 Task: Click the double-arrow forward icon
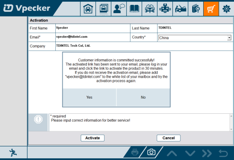click(x=207, y=153)
